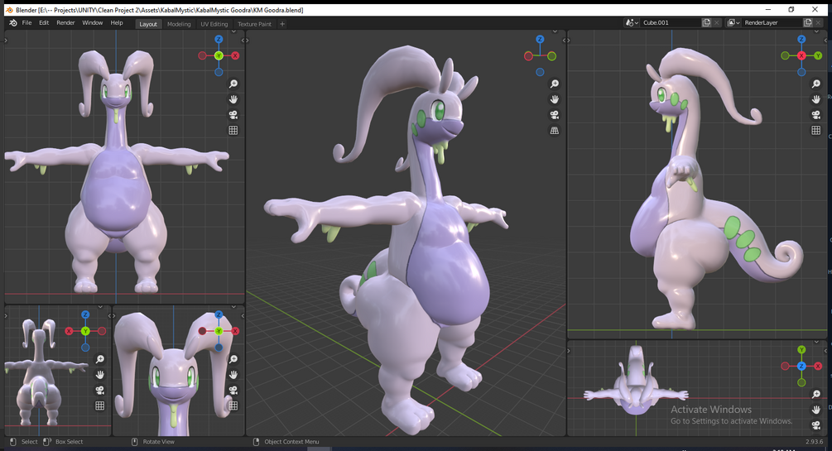Expand header chevron of center perspective viewport
Image resolution: width=832 pixels, height=451 pixels.
point(555,31)
